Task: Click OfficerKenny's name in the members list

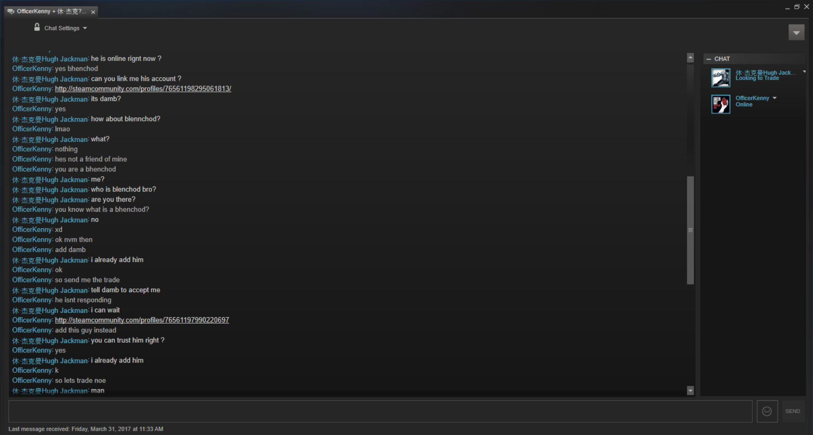Action: click(752, 98)
